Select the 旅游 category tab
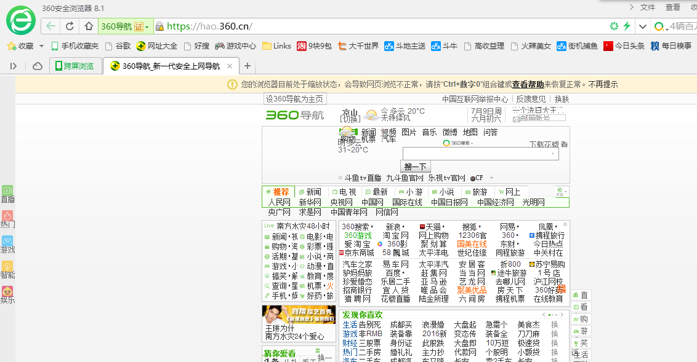Image resolution: width=697 pixels, height=362 pixels. pyautogui.click(x=476, y=192)
